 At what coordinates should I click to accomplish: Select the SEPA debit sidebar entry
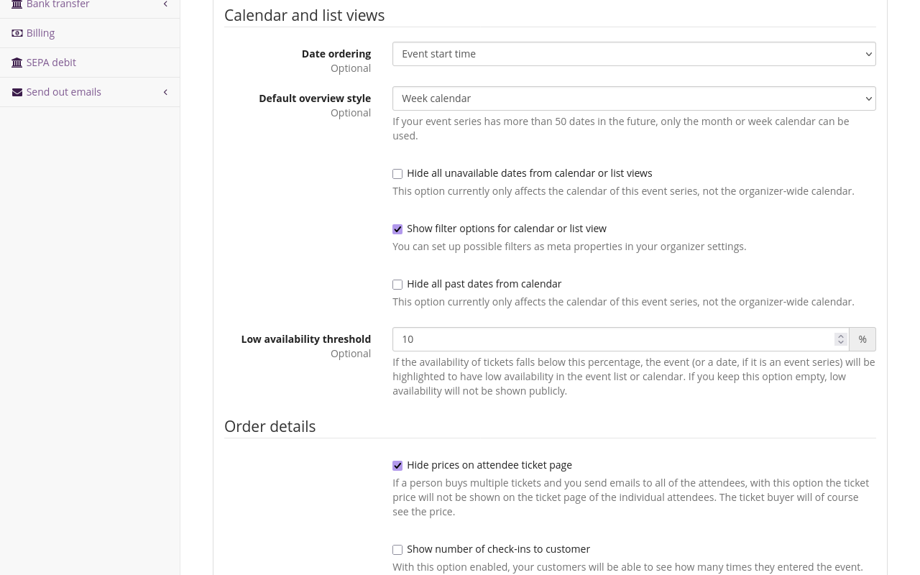tap(51, 63)
